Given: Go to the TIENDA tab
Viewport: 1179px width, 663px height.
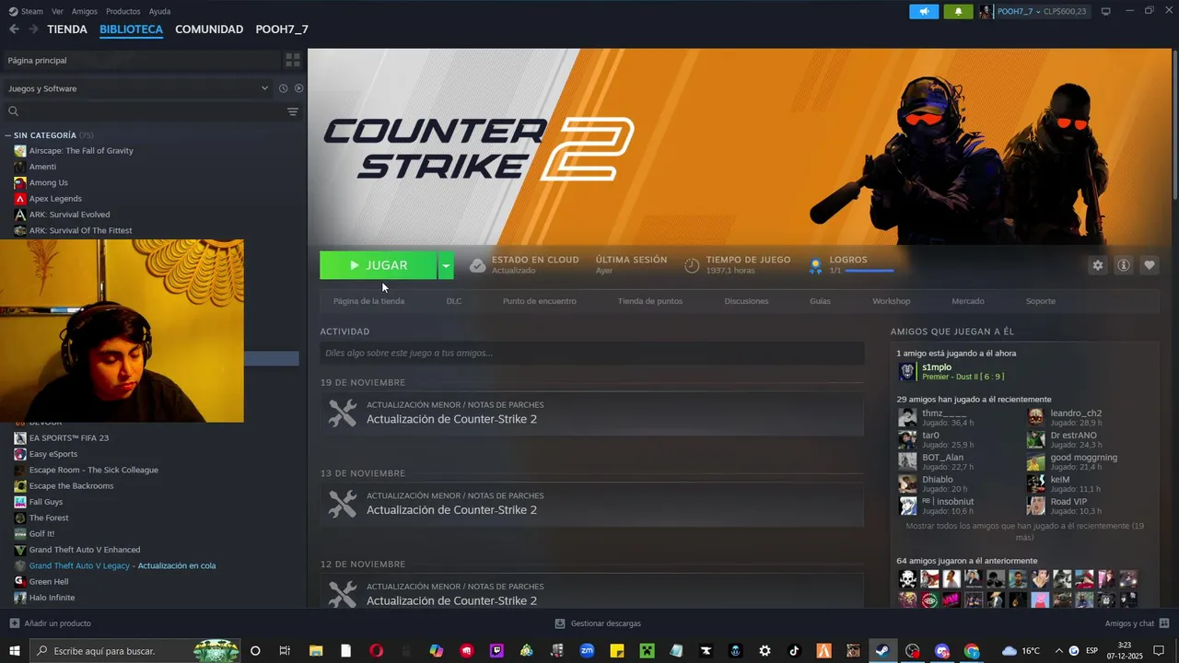Looking at the screenshot, I should click(67, 29).
